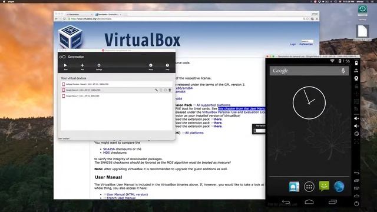Open emulator battery widget in side toolbar
The width and height of the screenshot is (377, 212).
tap(356, 63)
